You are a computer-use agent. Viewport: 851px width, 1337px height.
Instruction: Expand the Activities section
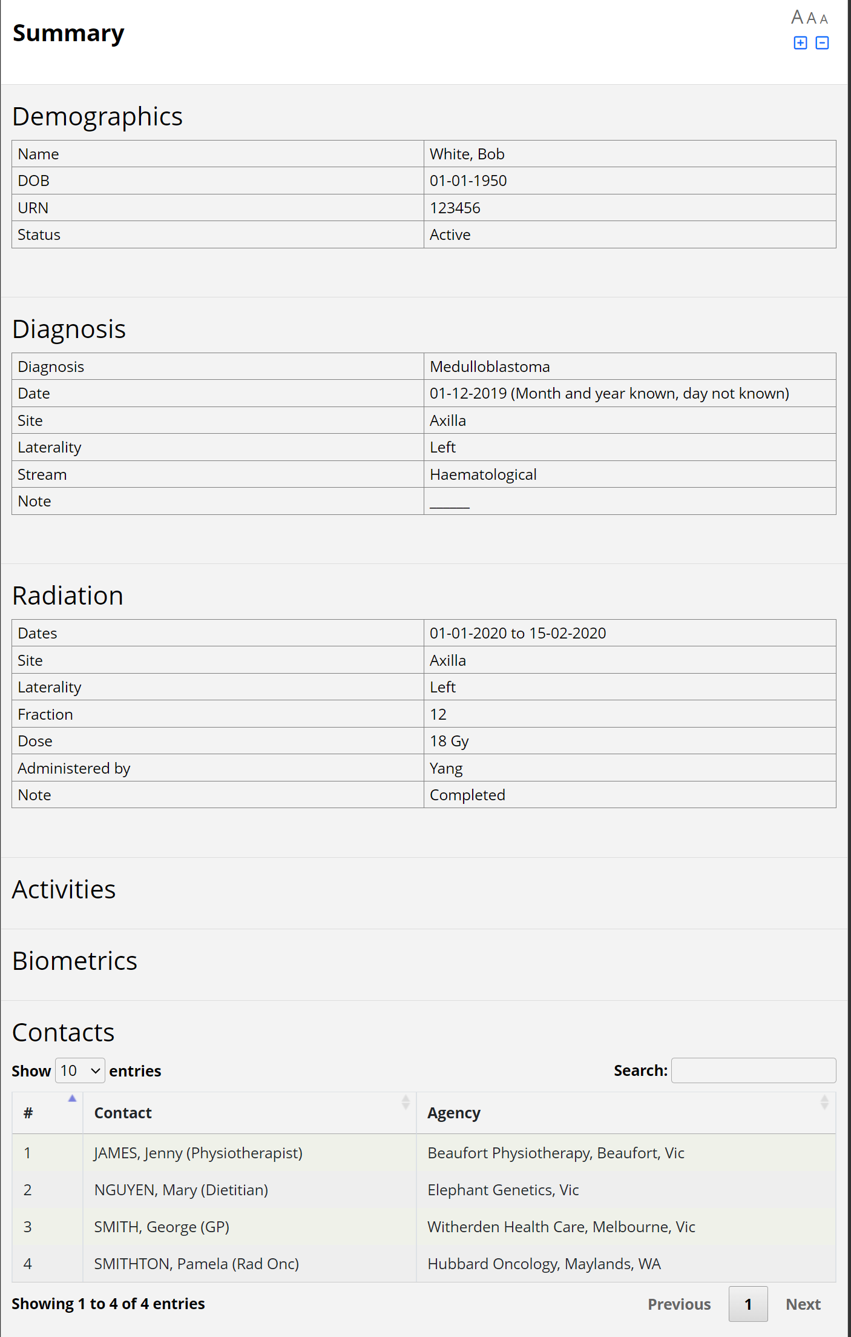64,889
